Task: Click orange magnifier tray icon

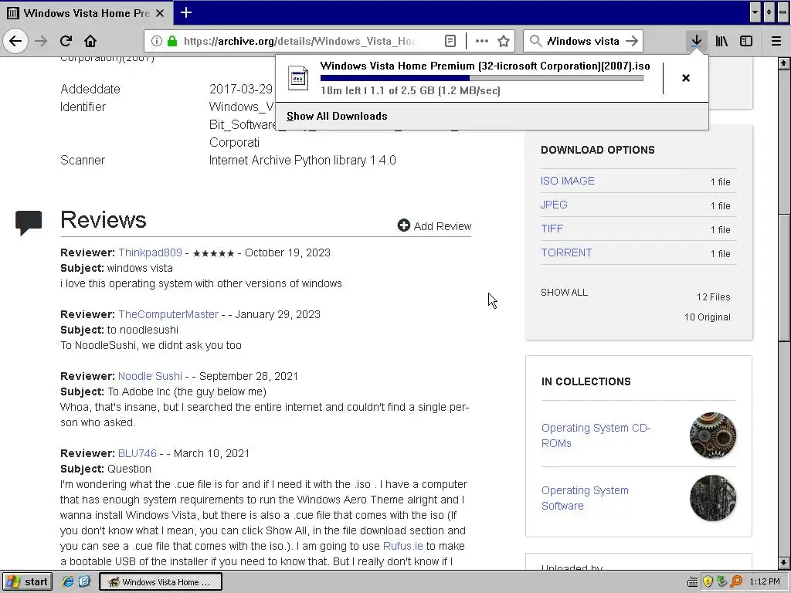Action: (736, 582)
